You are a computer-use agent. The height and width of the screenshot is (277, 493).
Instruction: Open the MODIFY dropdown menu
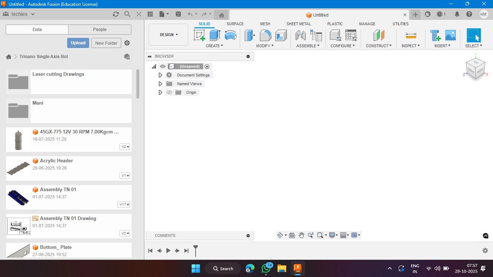(x=265, y=46)
